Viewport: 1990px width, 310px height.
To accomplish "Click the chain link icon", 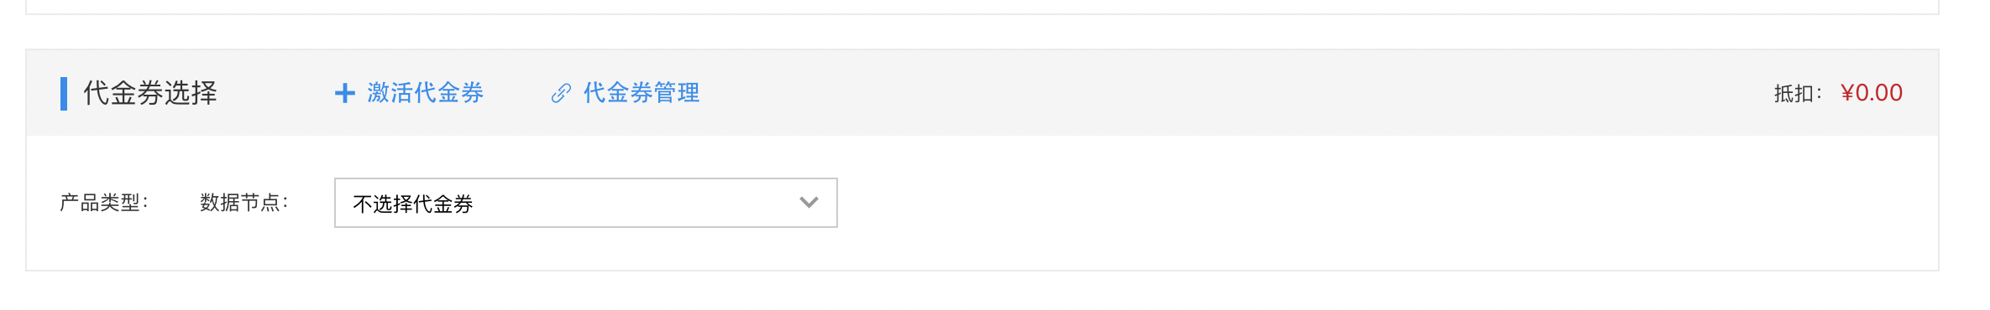I will coord(561,93).
